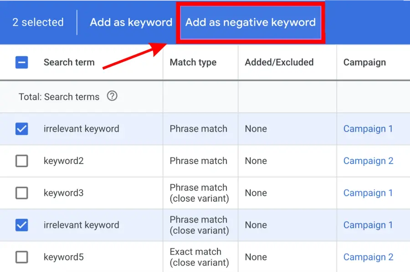Sort by the Search term column header

click(x=69, y=62)
